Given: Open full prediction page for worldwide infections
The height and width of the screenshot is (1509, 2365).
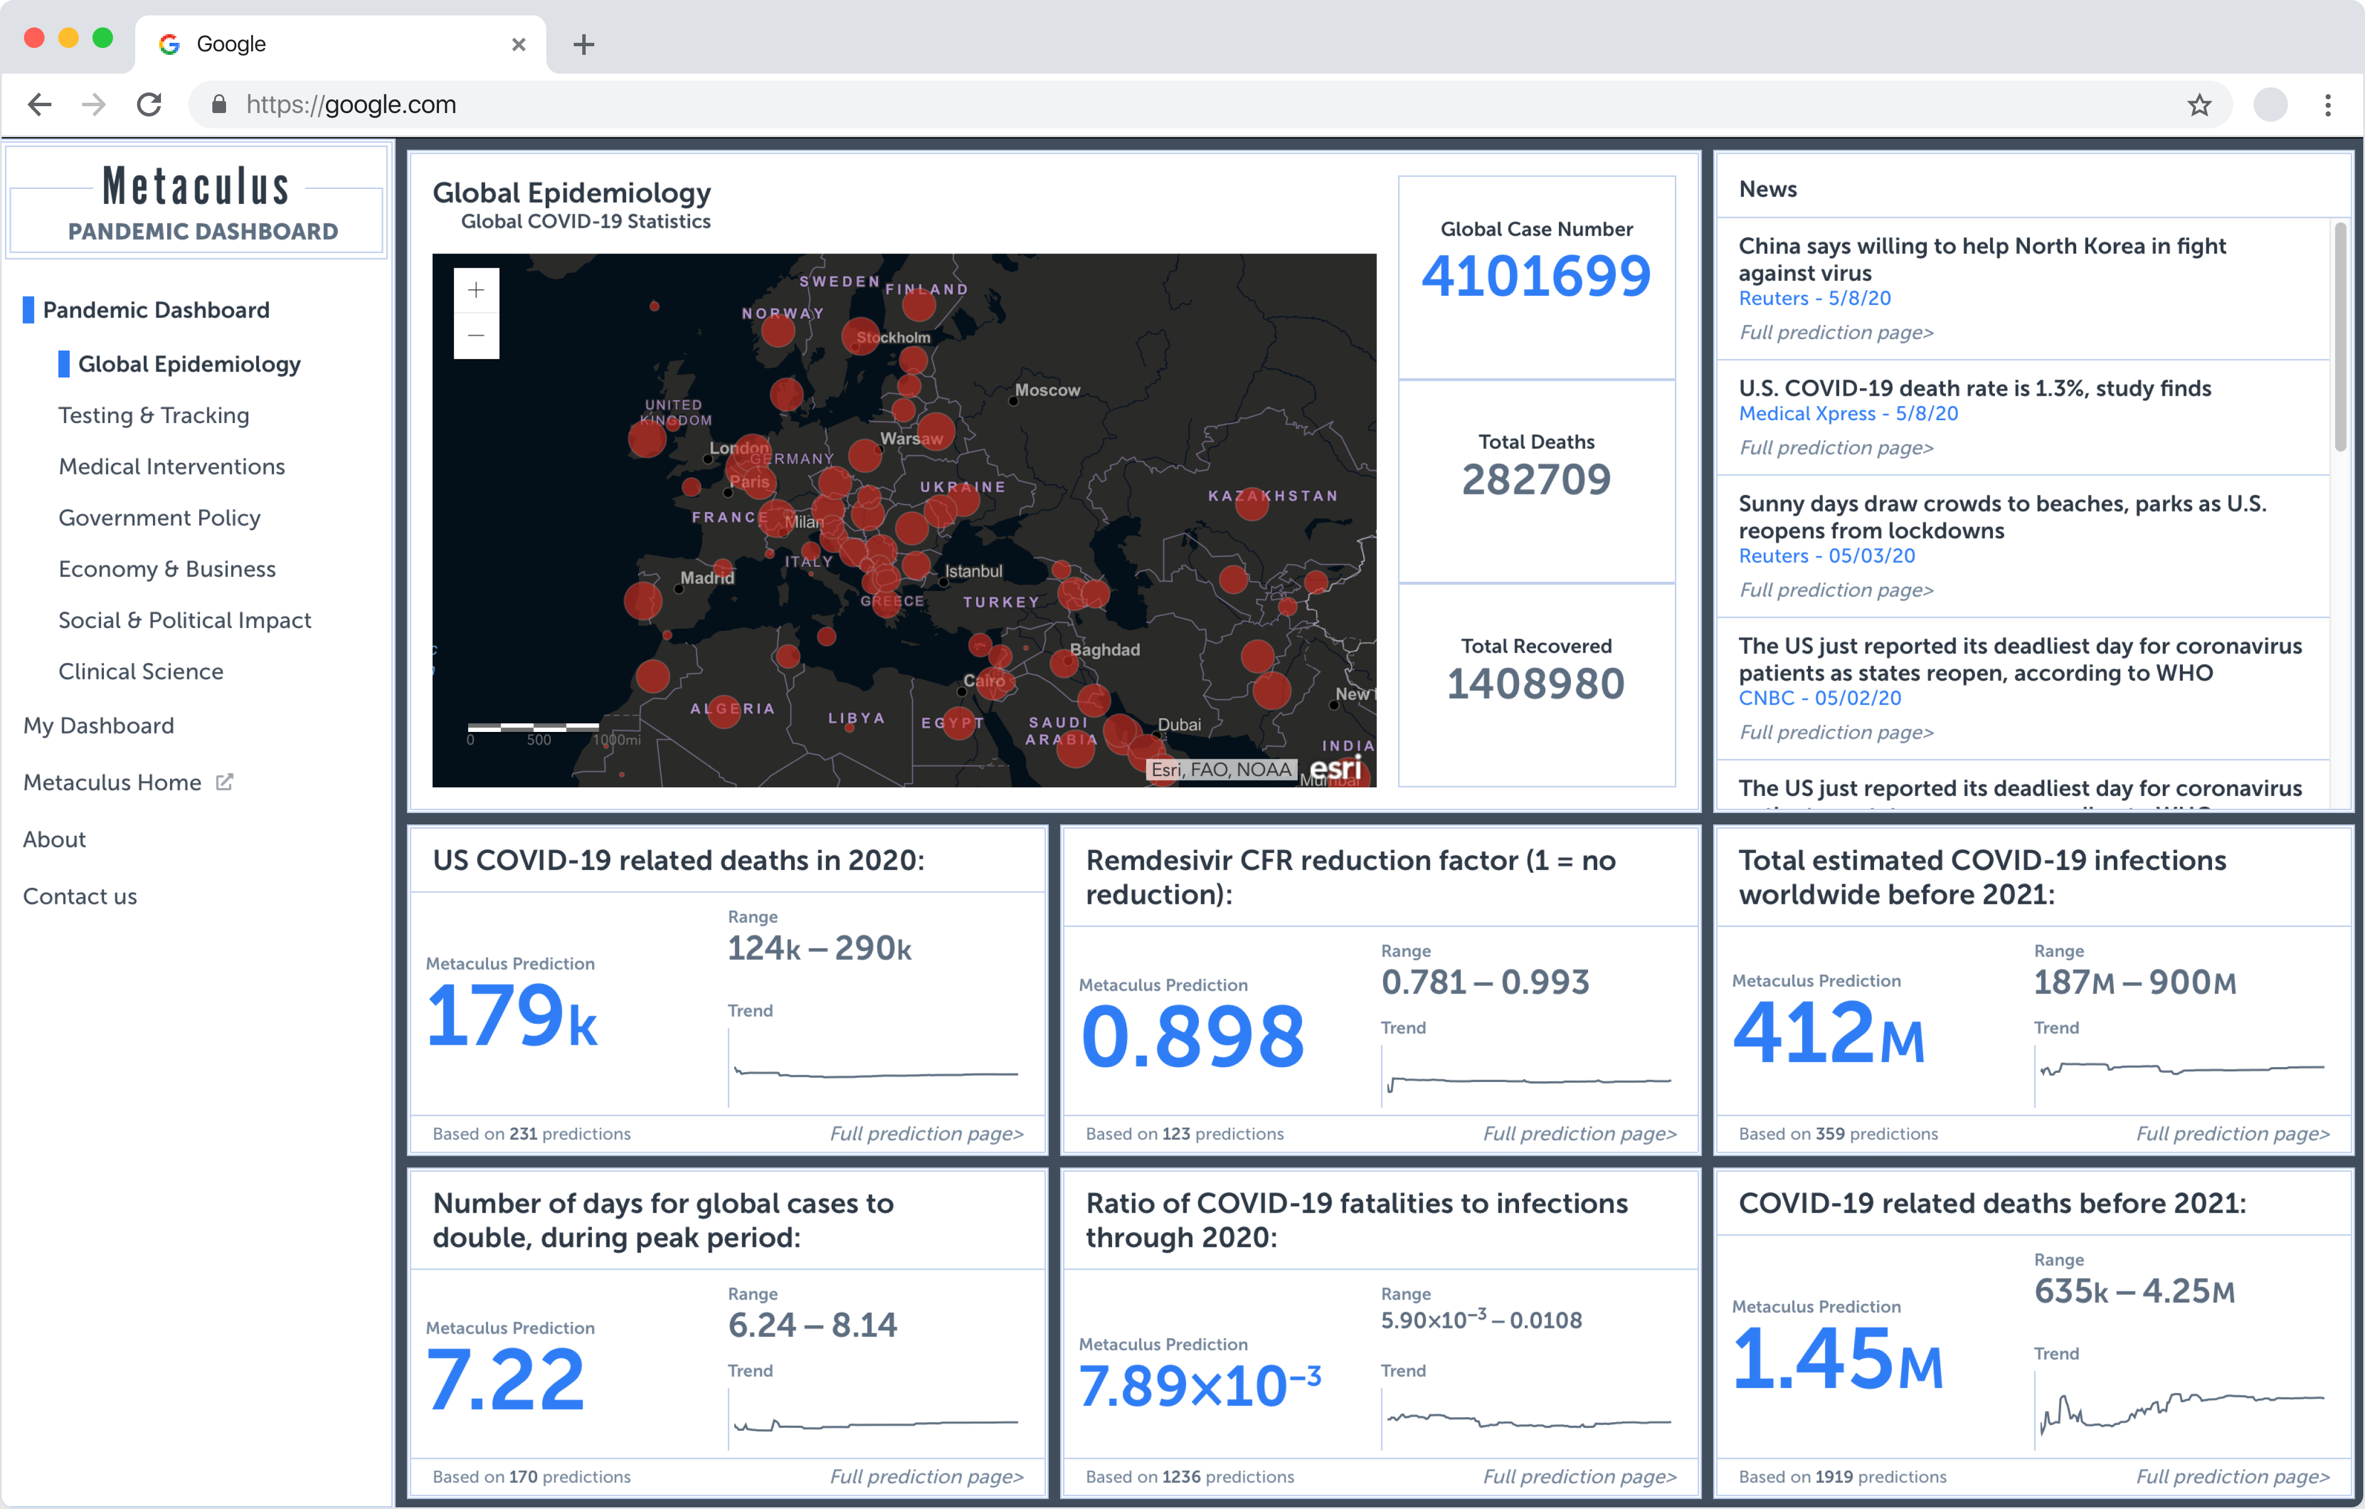Looking at the screenshot, I should pyautogui.click(x=2233, y=1133).
